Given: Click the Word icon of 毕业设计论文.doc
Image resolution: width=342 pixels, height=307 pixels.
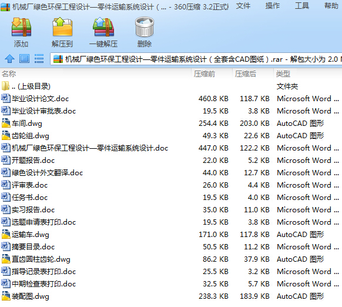Looking at the screenshot, I should pos(6,98).
